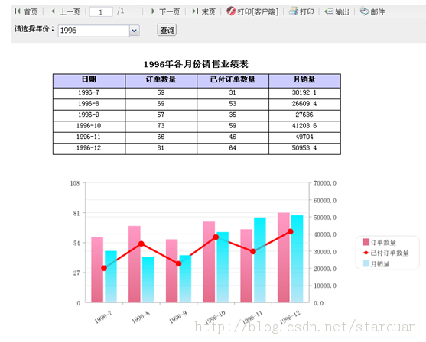Click the 已付订单数量 column header
This screenshot has width=426, height=342.
tap(233, 81)
